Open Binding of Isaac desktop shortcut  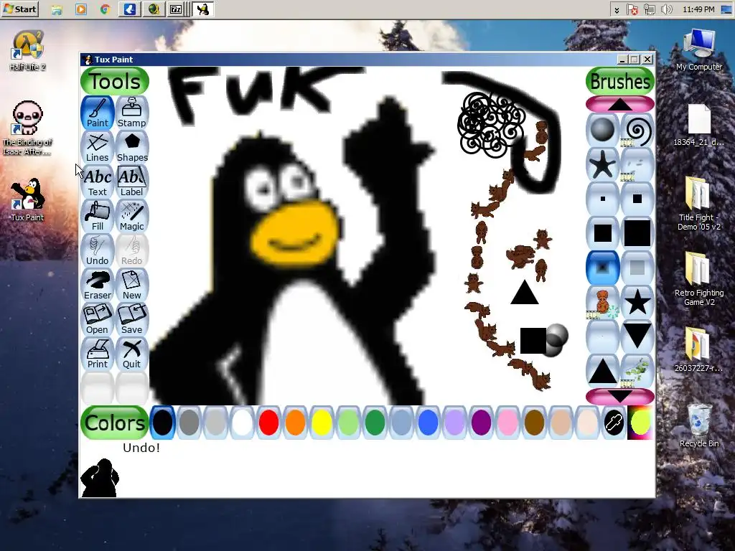click(27, 128)
